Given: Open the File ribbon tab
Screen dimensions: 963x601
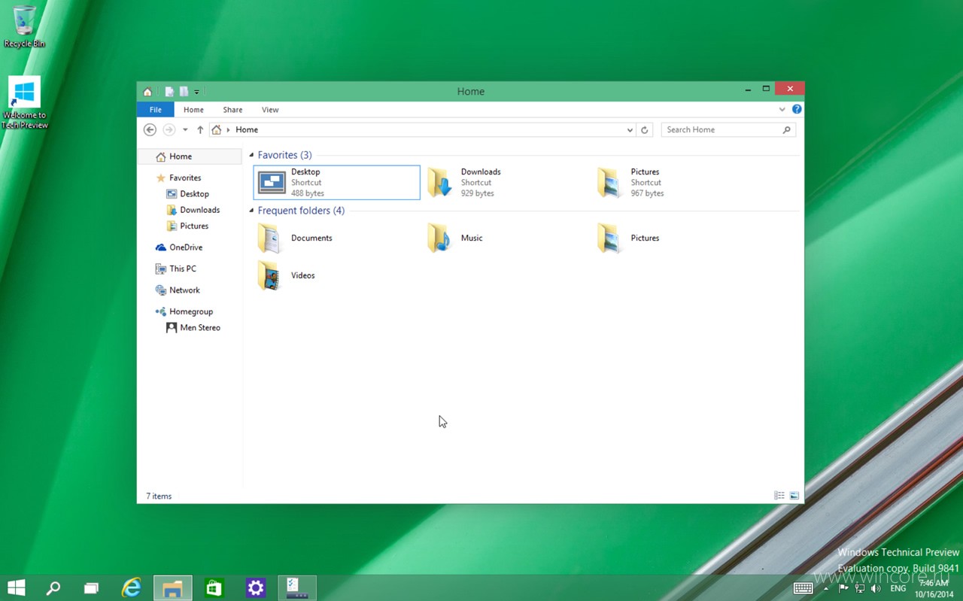Looking at the screenshot, I should coord(156,110).
